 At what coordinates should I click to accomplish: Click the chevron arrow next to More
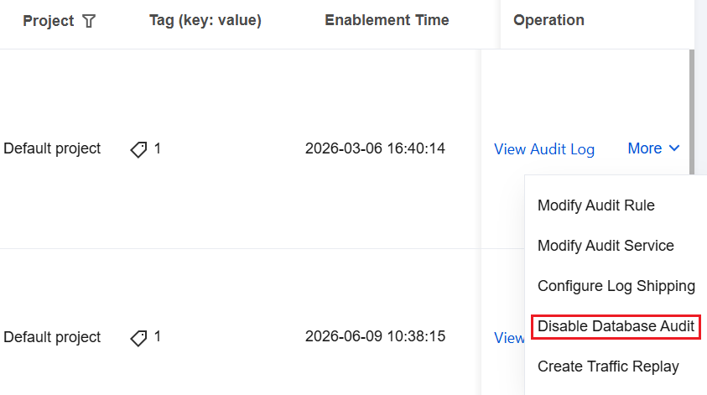tap(674, 148)
